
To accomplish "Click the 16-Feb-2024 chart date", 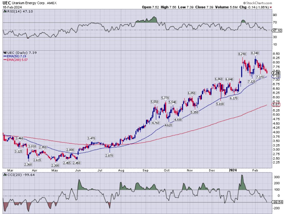I will (x=12, y=7).
